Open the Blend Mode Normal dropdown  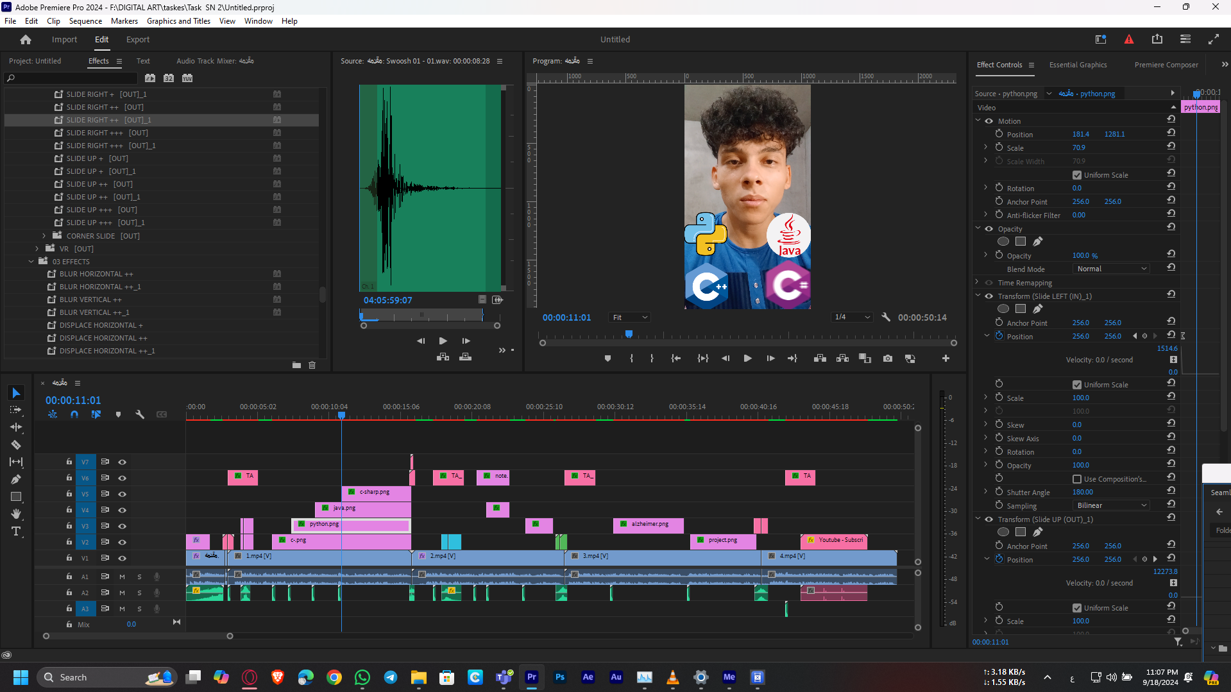point(1112,269)
